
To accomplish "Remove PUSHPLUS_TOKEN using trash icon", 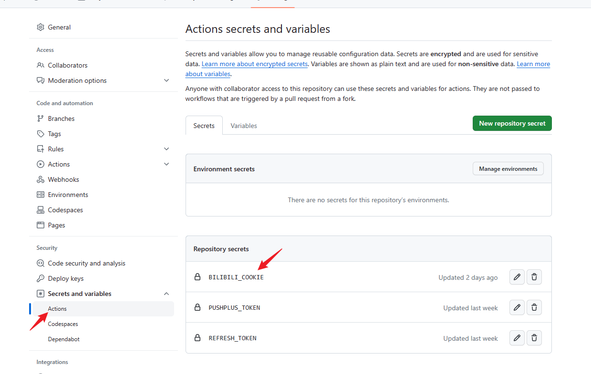I will point(534,307).
